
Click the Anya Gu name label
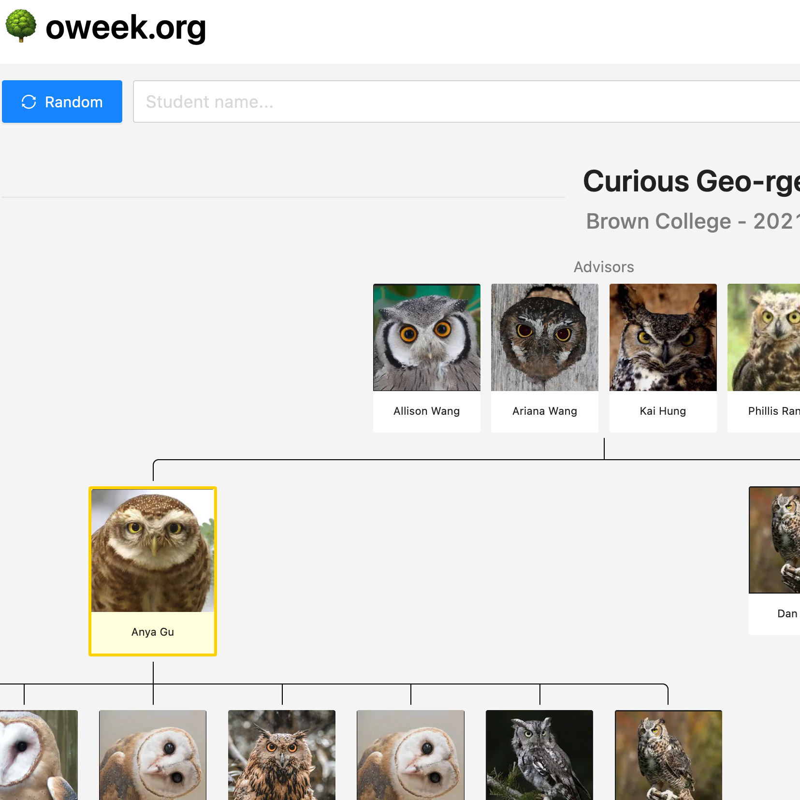152,631
